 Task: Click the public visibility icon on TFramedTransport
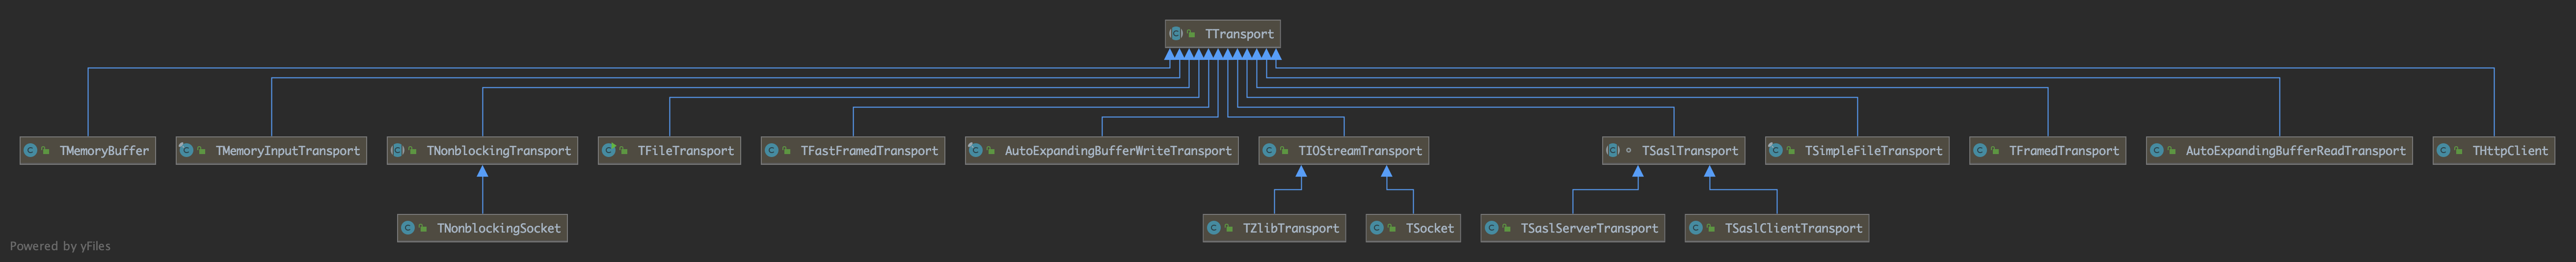coord(1995,151)
